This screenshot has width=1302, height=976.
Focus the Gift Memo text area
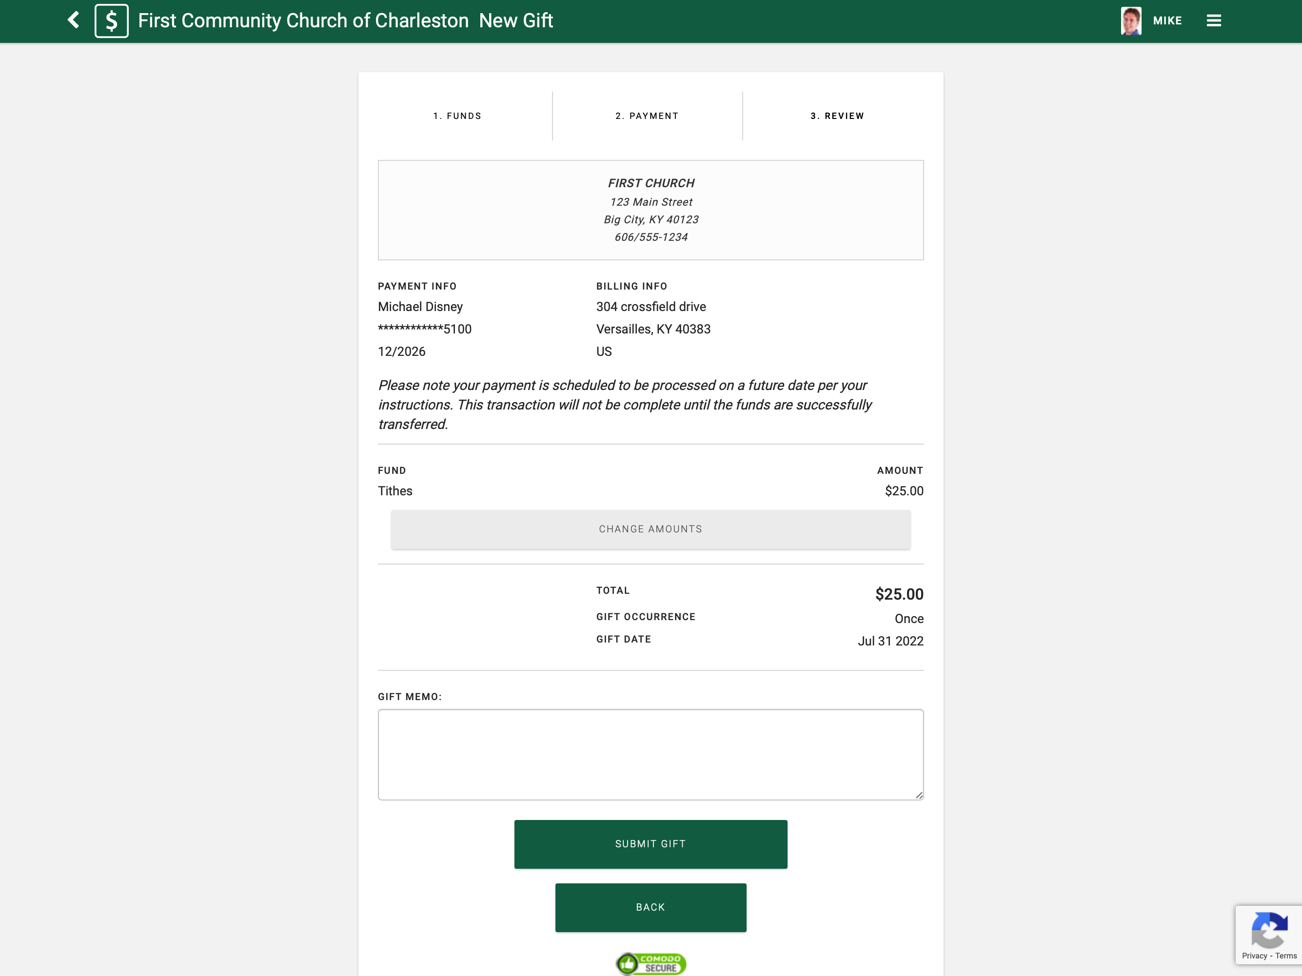tap(651, 754)
